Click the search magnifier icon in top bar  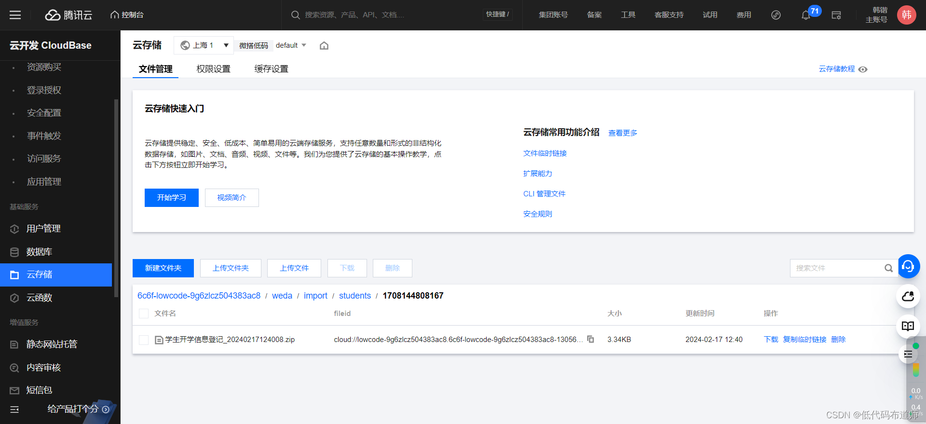[x=296, y=15]
